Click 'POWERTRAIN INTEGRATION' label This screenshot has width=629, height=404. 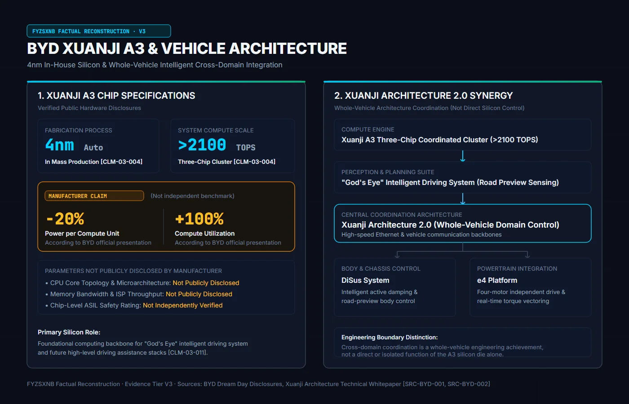coord(517,269)
